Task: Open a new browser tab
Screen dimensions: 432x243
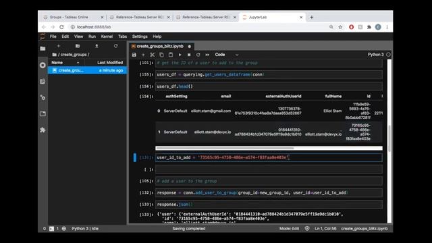Action: pyautogui.click(x=312, y=17)
